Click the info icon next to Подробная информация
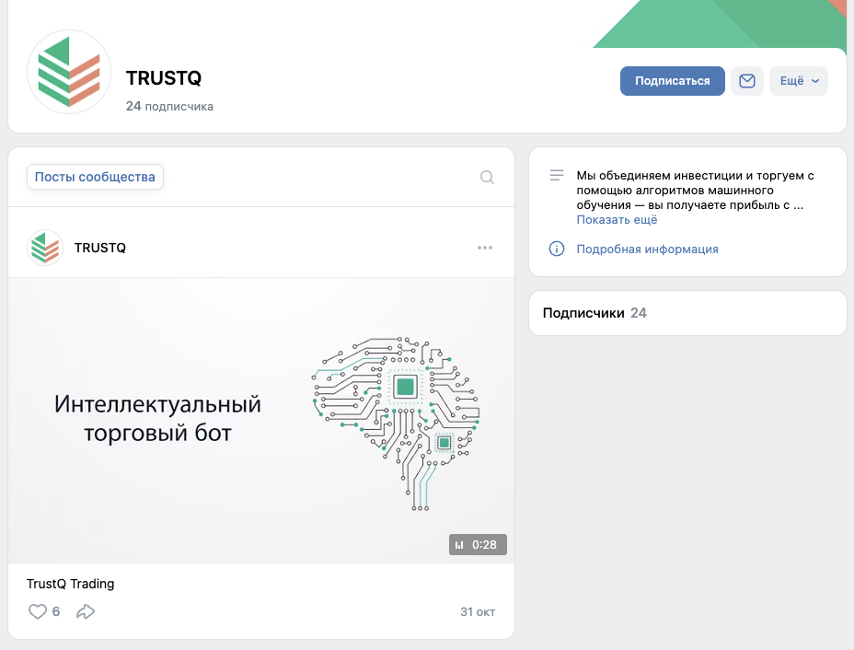 click(558, 249)
